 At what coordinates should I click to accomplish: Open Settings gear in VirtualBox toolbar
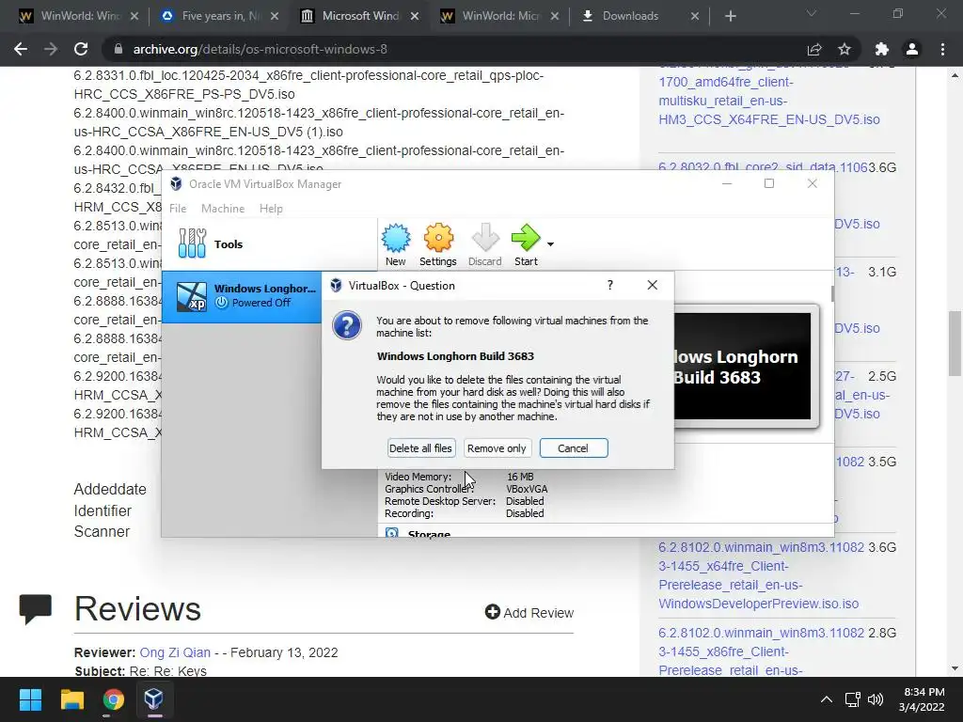point(438,244)
